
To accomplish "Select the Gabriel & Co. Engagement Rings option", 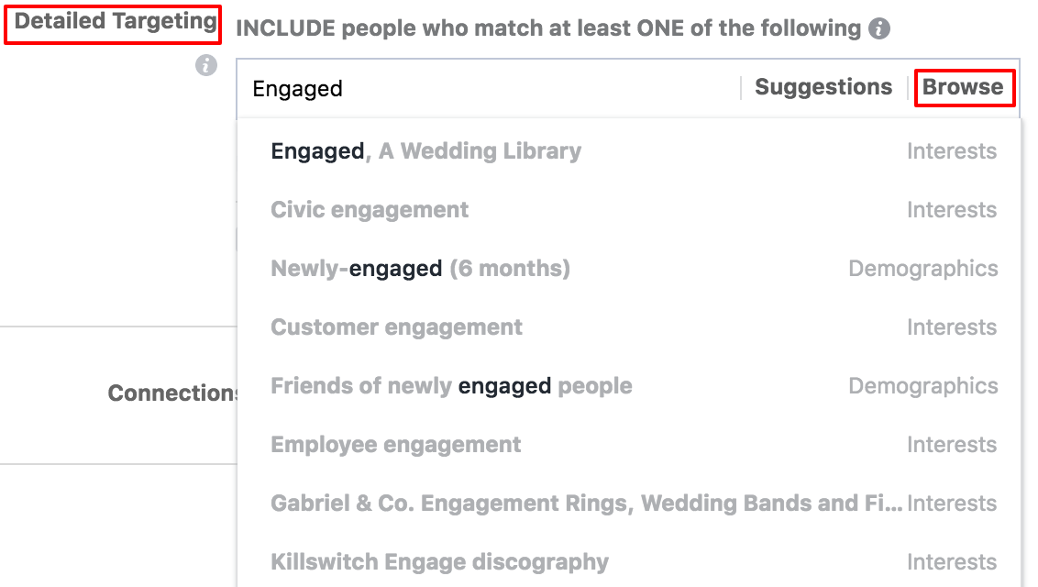I will 587,504.
